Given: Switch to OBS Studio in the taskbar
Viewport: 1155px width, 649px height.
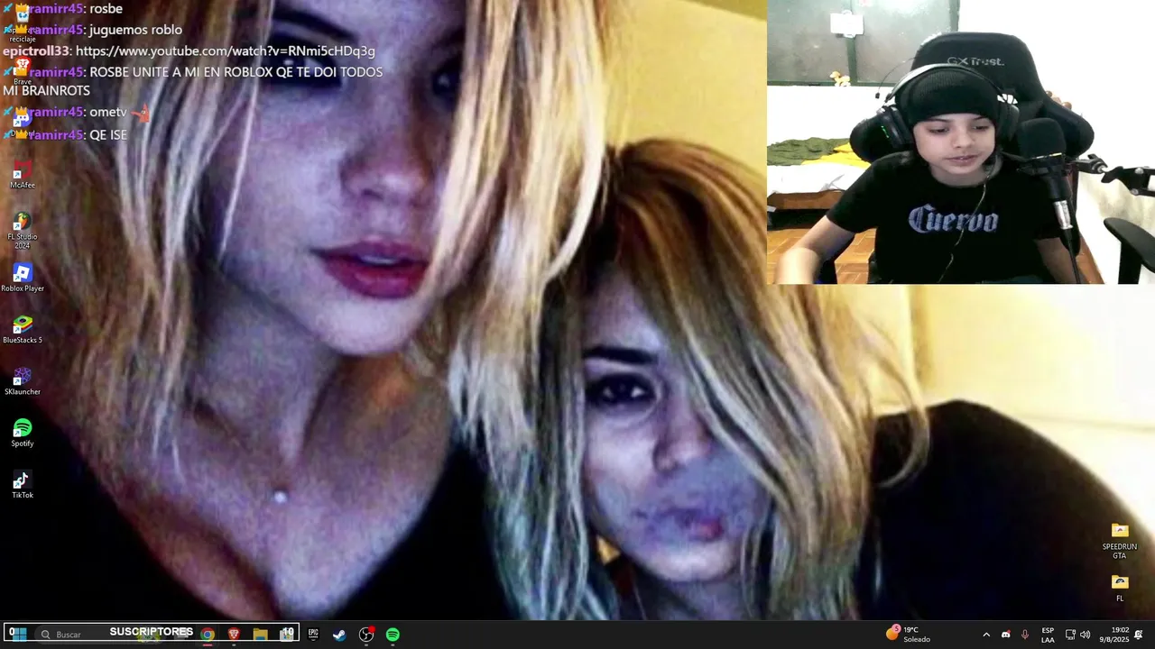Looking at the screenshot, I should tap(366, 635).
